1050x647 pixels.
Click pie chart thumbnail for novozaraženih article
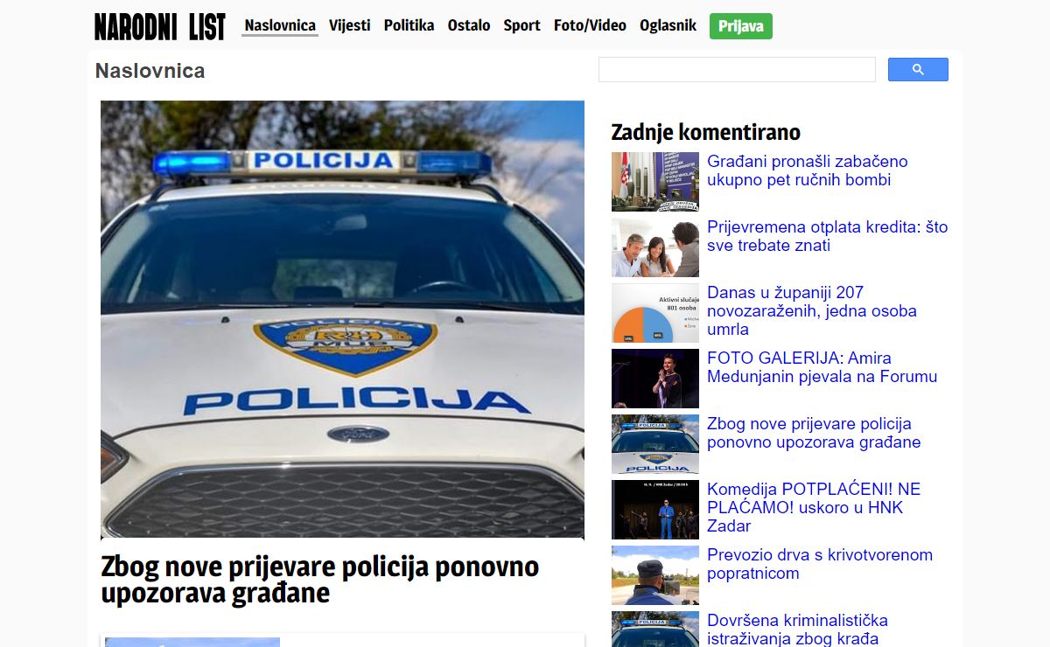tap(655, 313)
